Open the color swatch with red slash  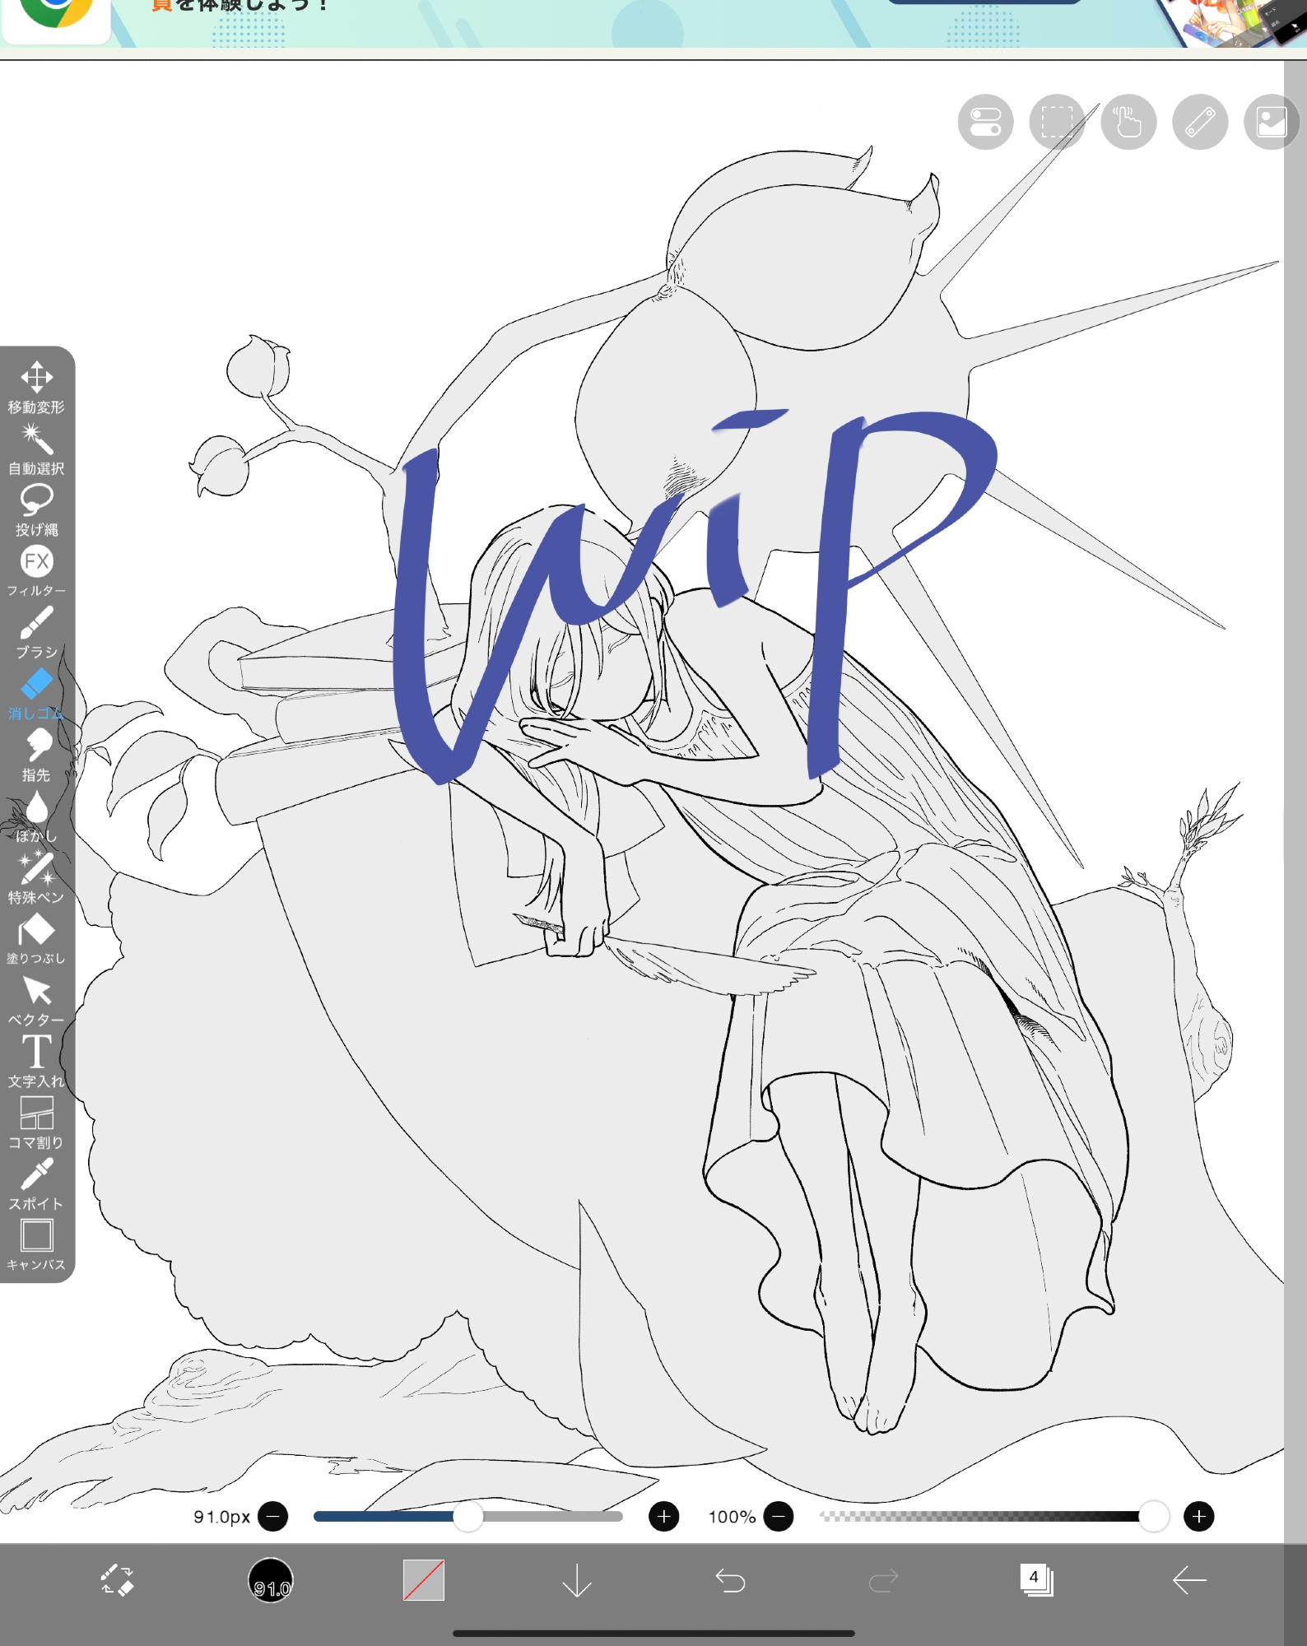tap(424, 1580)
